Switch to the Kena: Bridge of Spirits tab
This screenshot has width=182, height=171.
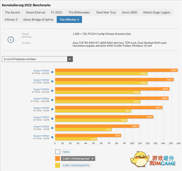pyautogui.click(x=39, y=20)
